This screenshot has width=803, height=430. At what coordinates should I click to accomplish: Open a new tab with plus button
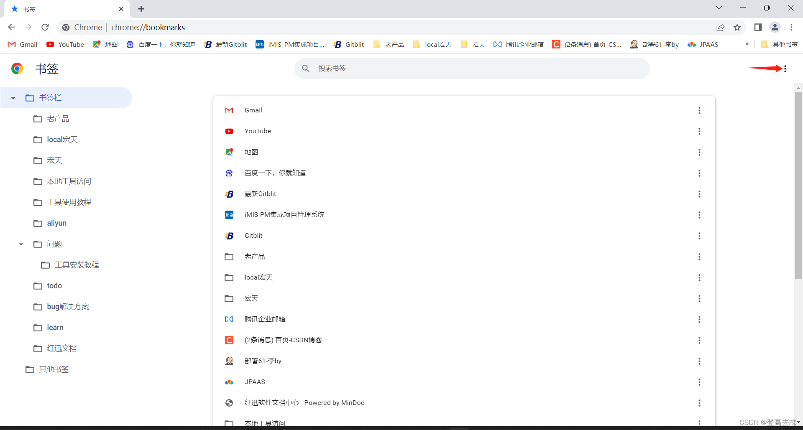(141, 9)
